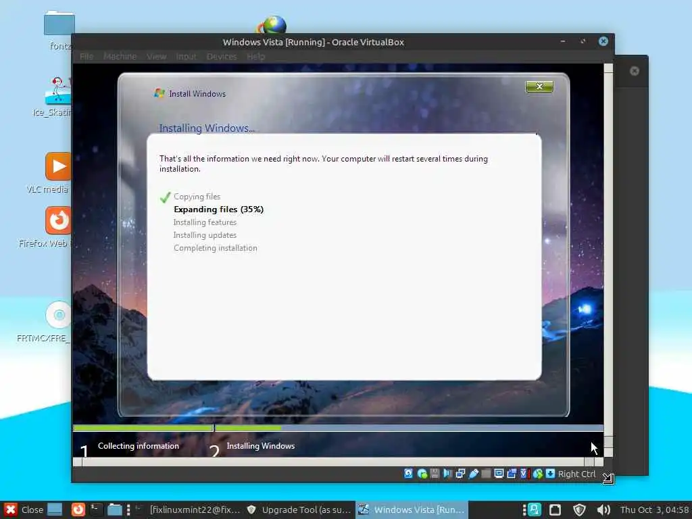The image size is (692, 519).
Task: Click the Thu Oct 3 clock
Action: (655, 510)
